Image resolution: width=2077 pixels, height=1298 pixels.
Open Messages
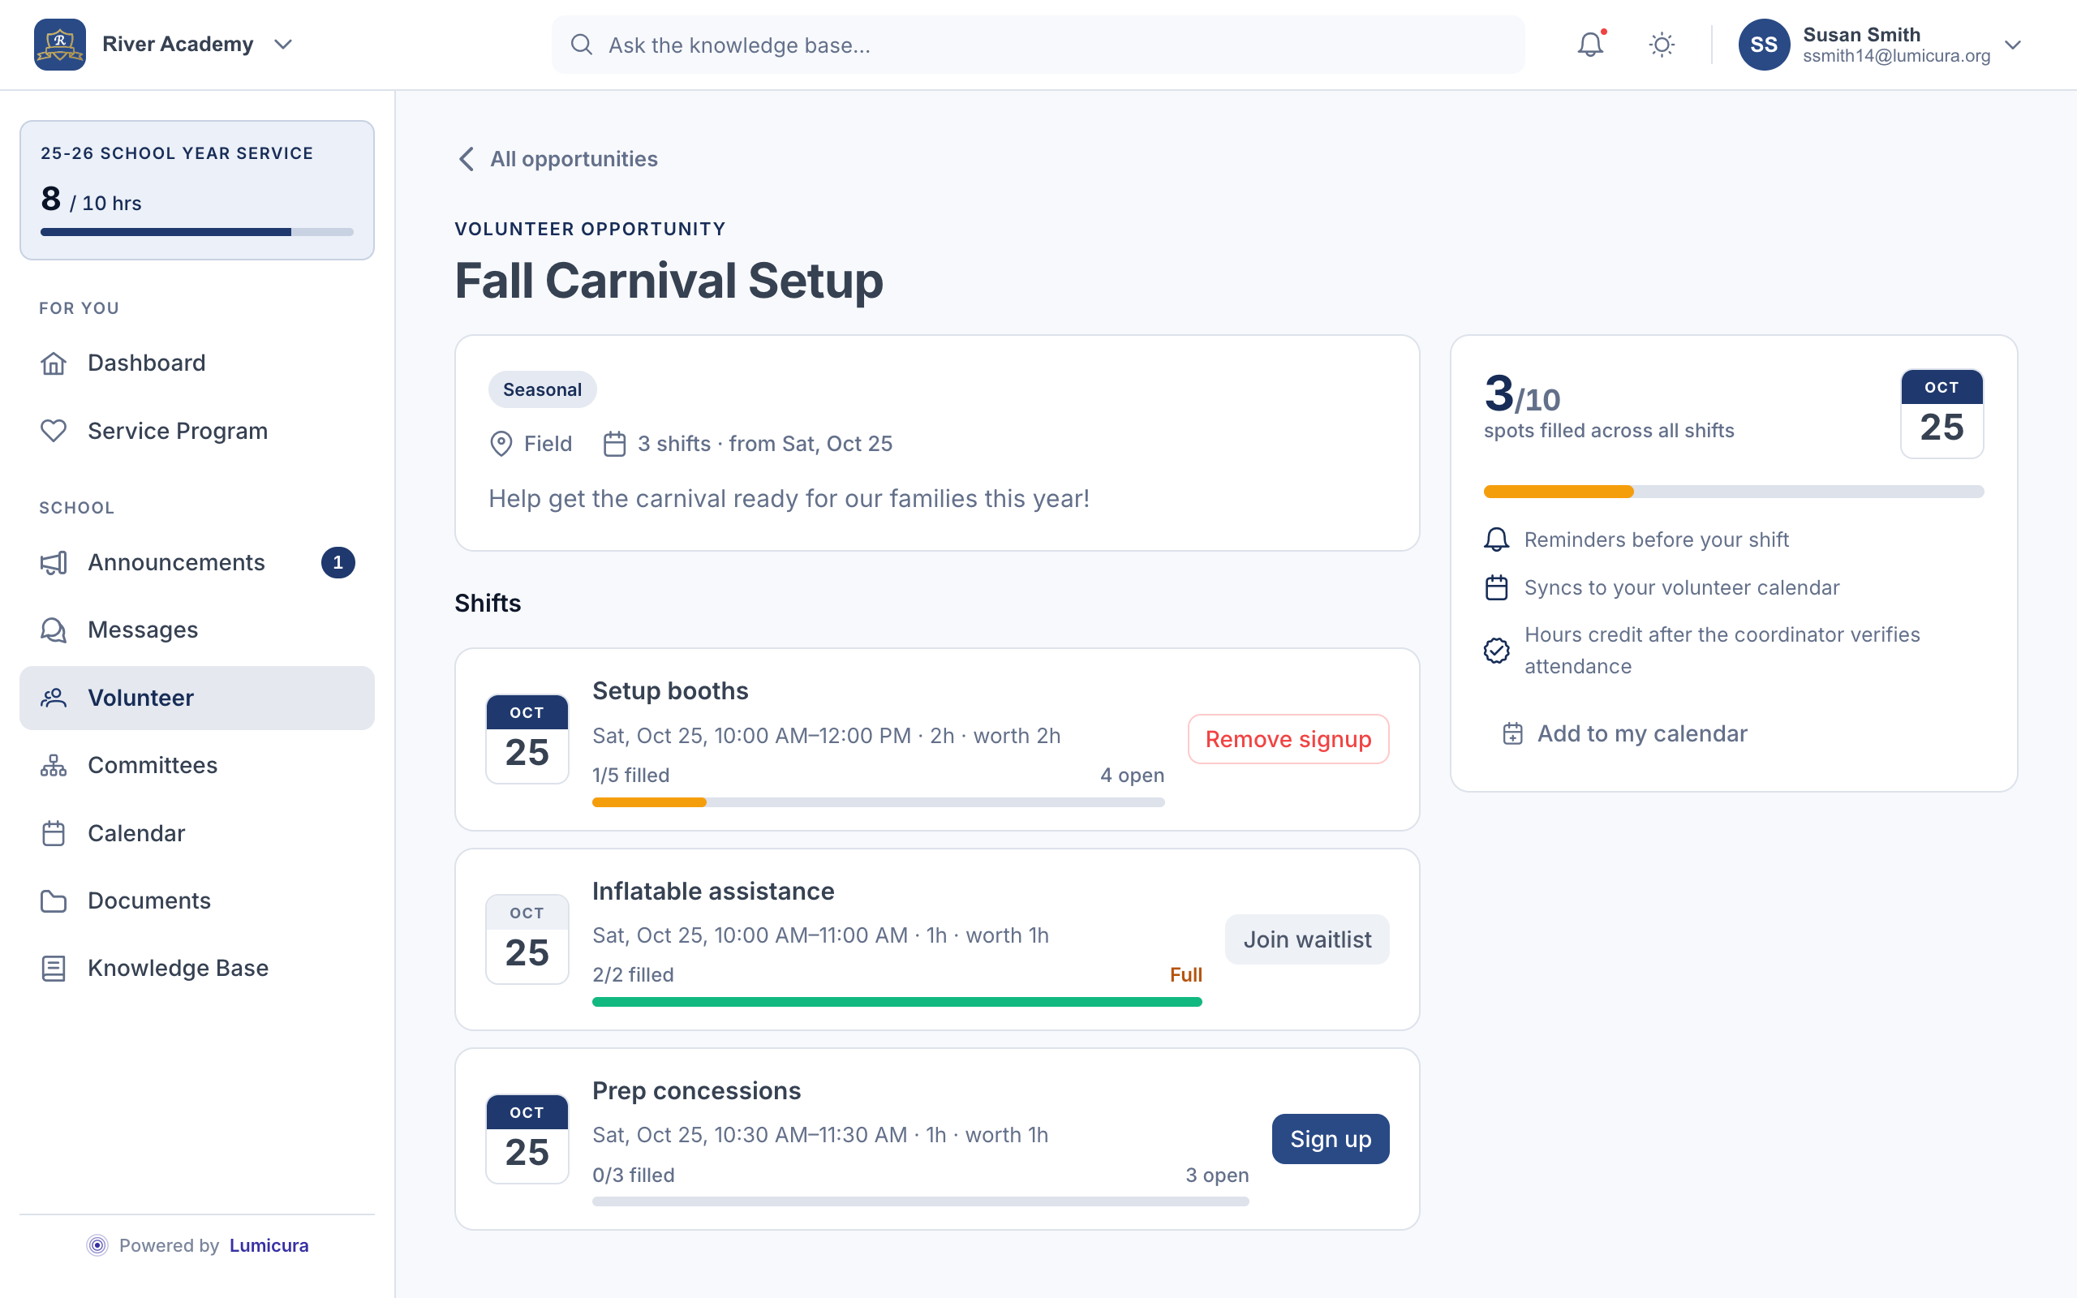(196, 630)
